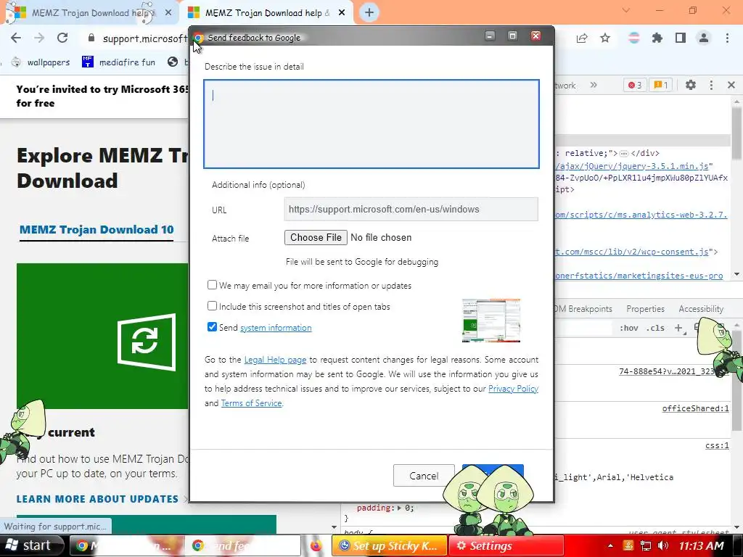Toggle the .cls class editor
The height and width of the screenshot is (557, 743).
[655, 328]
